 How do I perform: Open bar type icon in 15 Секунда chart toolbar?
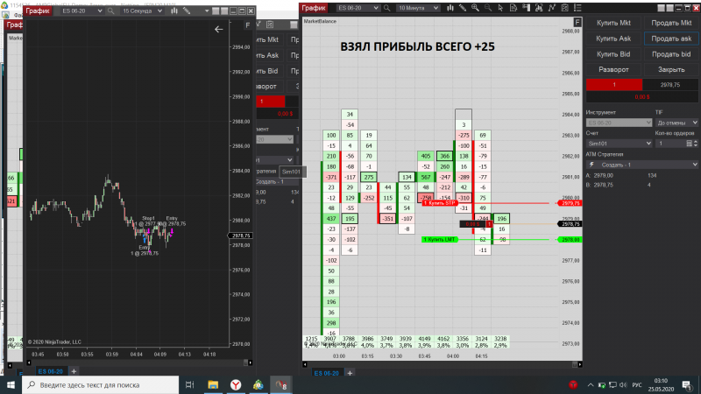point(173,11)
